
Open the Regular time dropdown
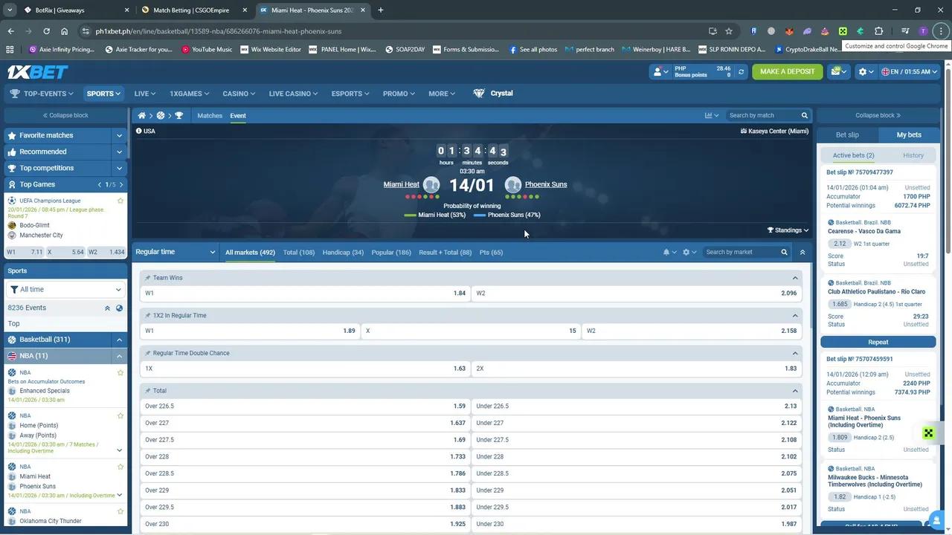tap(176, 252)
